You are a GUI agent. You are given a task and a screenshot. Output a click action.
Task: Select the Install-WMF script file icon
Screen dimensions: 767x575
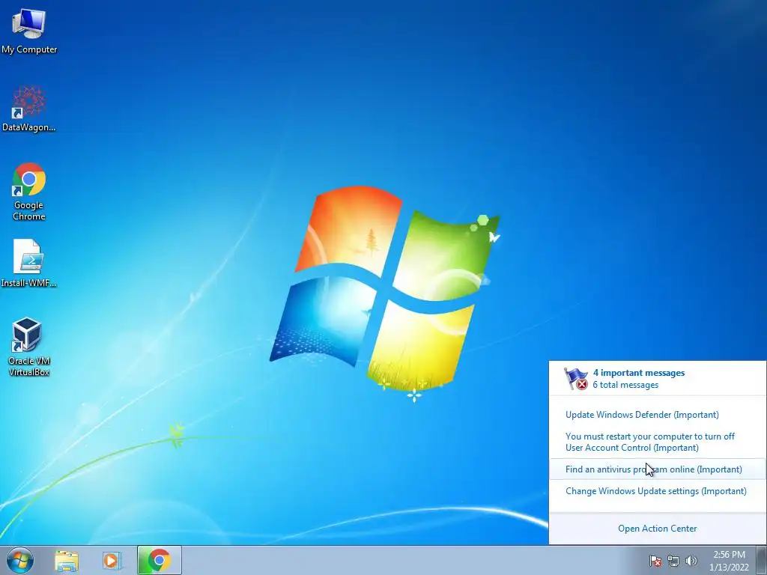[x=28, y=264]
